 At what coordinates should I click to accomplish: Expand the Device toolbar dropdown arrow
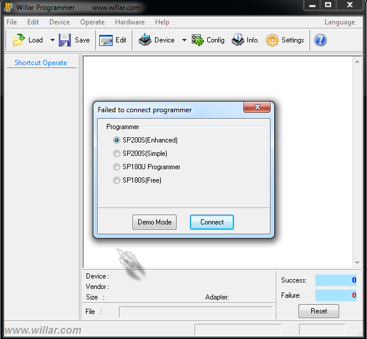point(184,40)
